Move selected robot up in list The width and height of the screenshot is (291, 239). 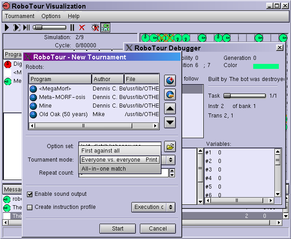(x=170, y=108)
